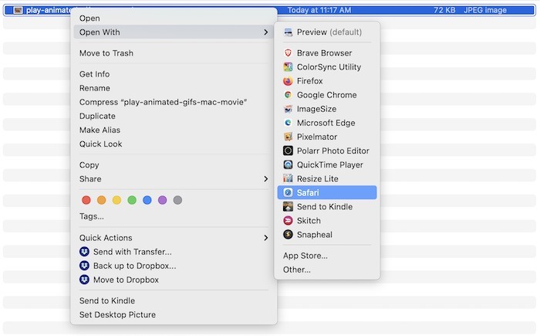Apply the red tag color
The image size is (540, 336).
point(86,200)
